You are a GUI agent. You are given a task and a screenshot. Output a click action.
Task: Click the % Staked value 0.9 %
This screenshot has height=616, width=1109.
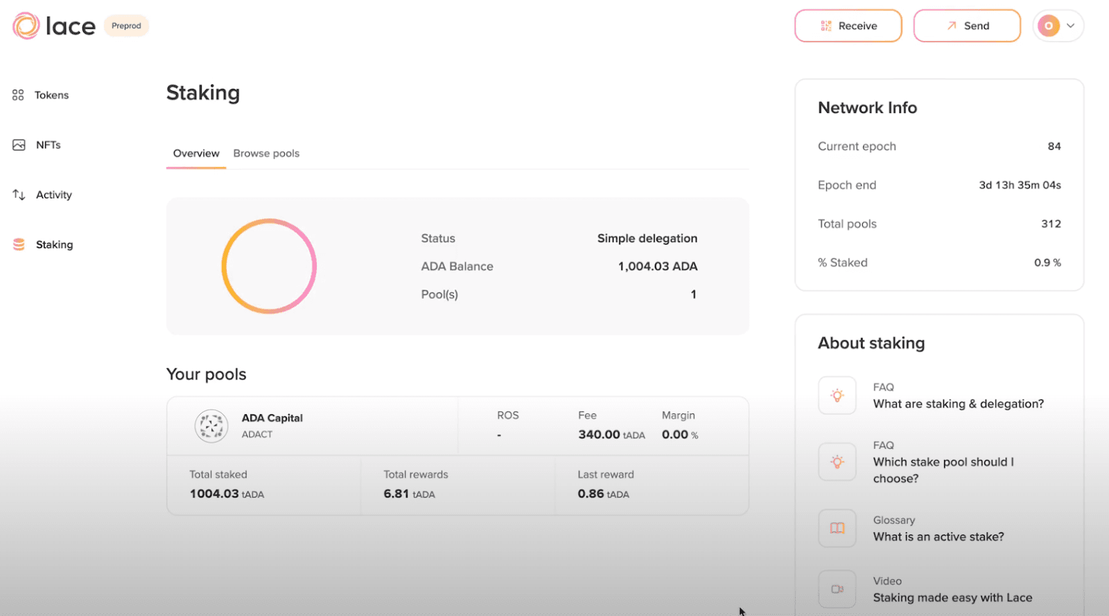coord(1047,263)
